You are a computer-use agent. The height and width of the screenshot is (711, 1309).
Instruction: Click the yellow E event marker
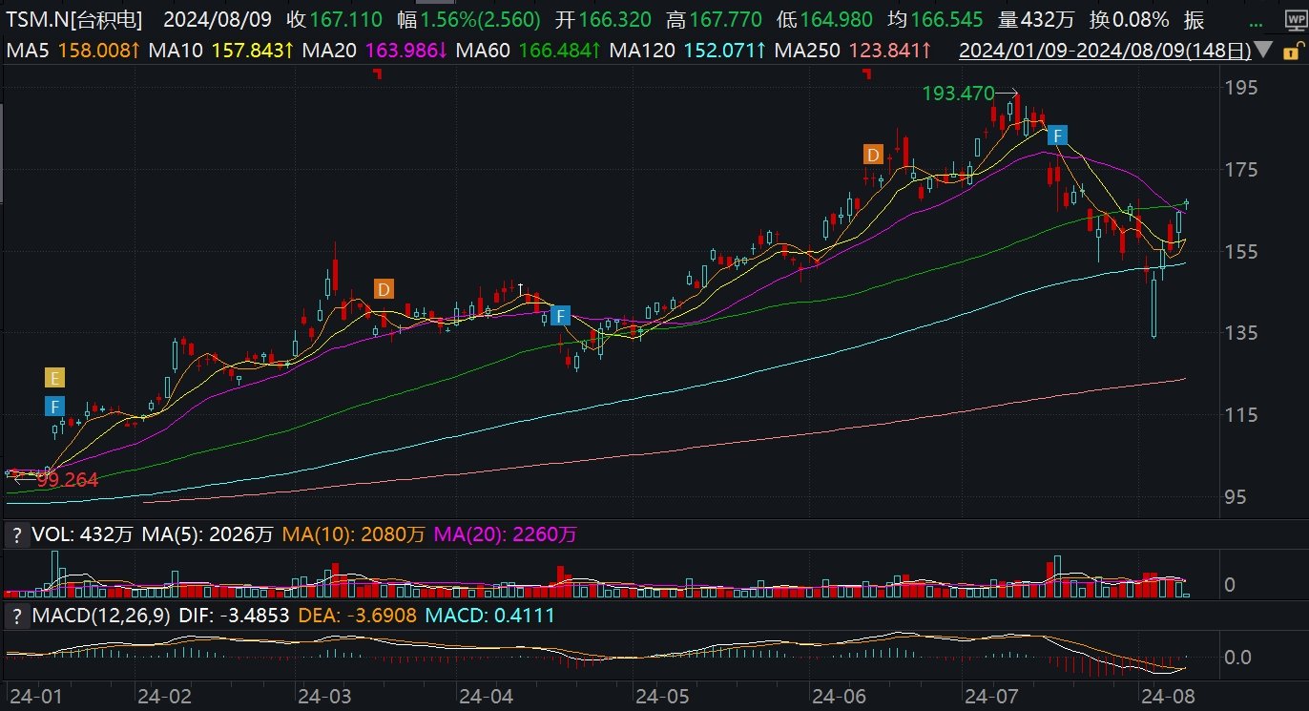coord(55,377)
